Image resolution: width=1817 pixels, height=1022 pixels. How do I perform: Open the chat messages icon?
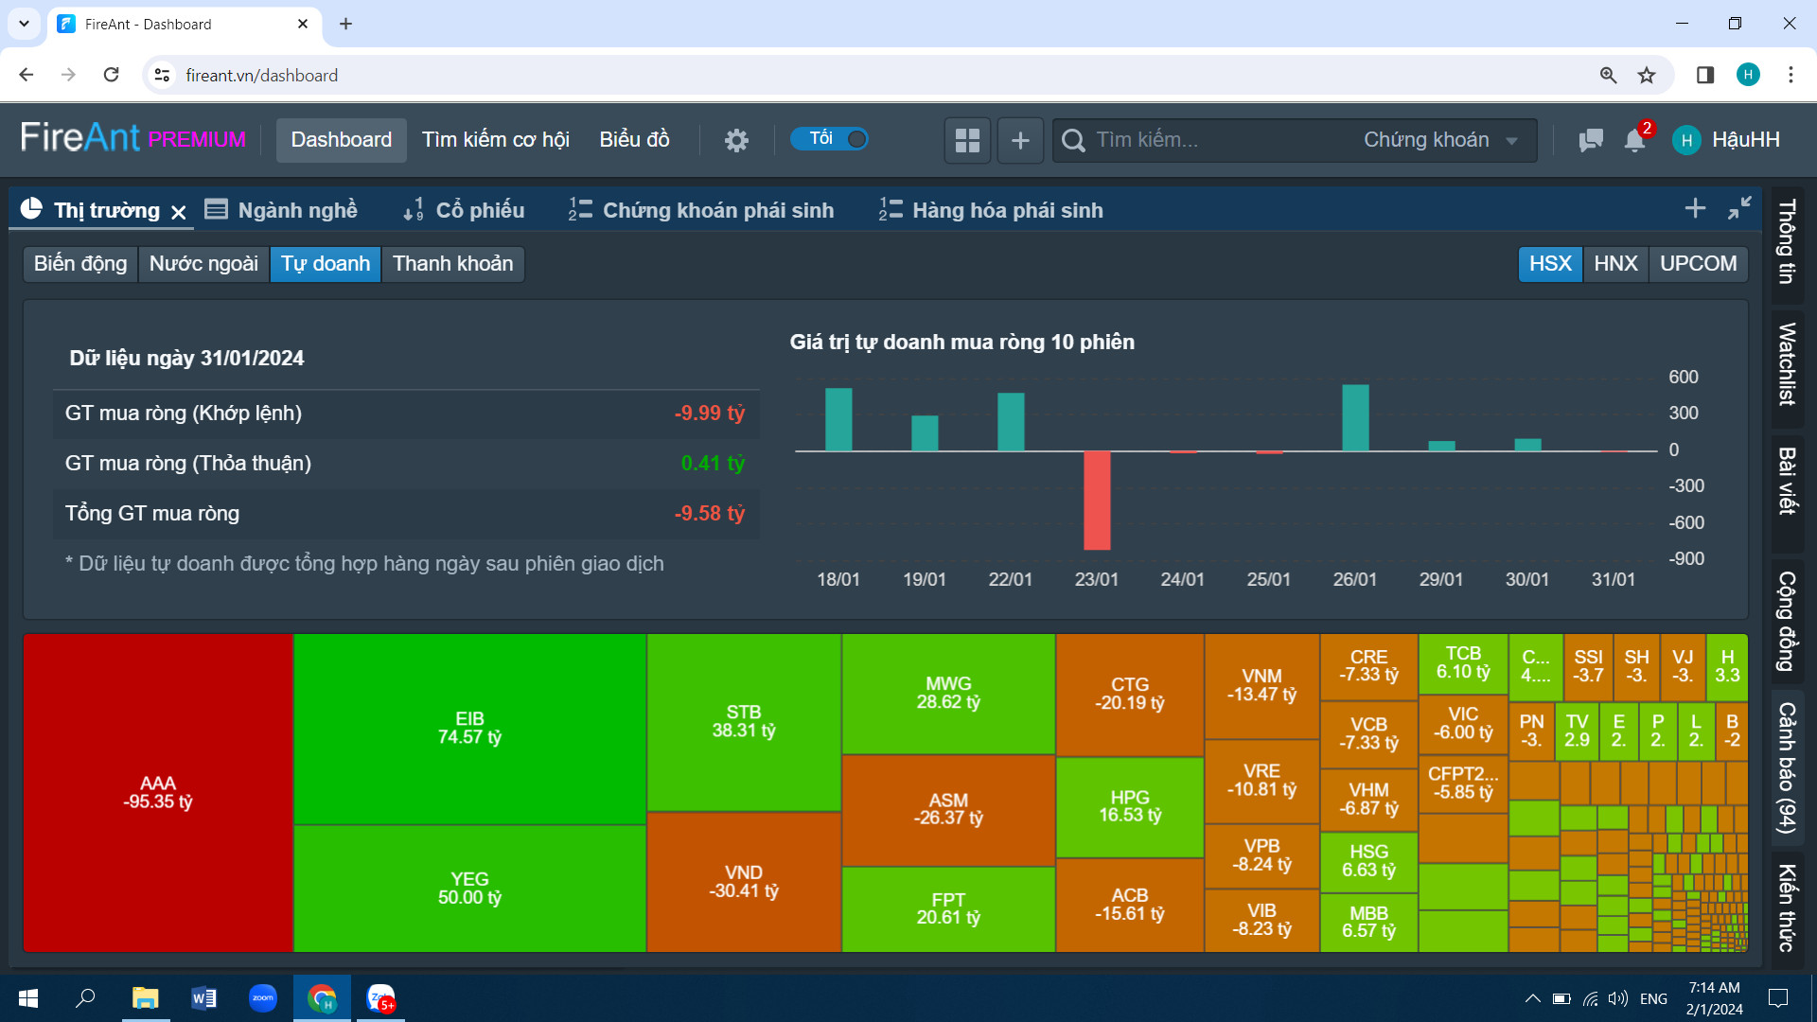tap(1591, 140)
